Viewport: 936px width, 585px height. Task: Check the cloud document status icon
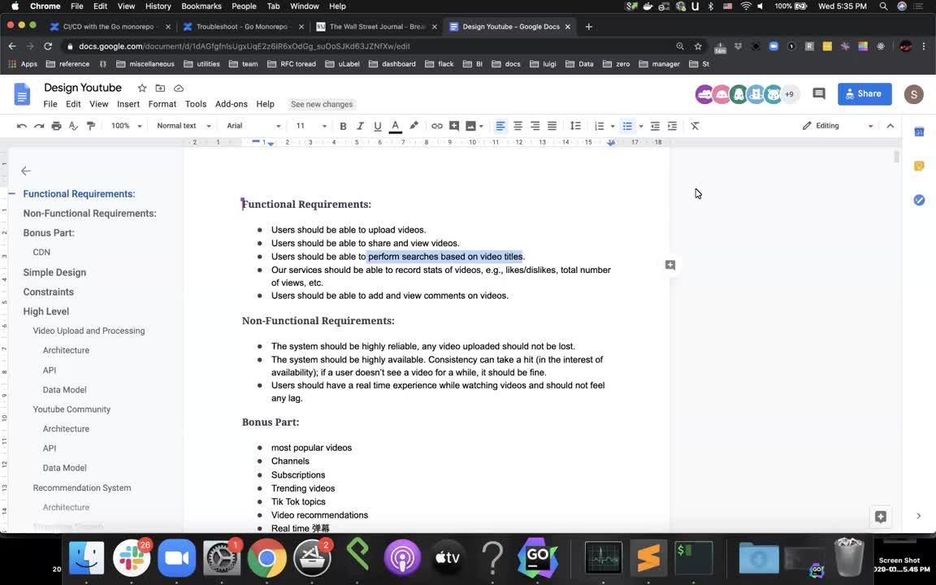179,89
